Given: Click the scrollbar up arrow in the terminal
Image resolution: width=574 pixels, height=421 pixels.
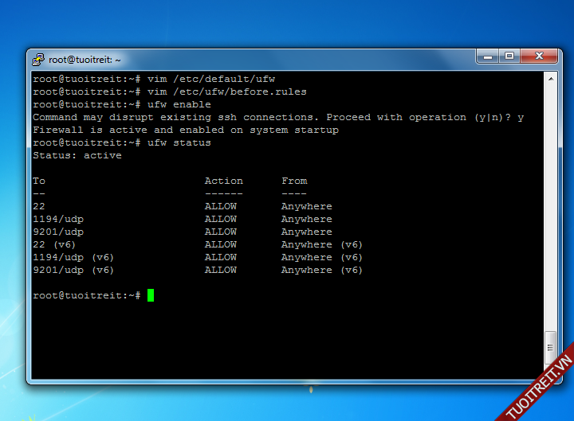Looking at the screenshot, I should point(549,79).
